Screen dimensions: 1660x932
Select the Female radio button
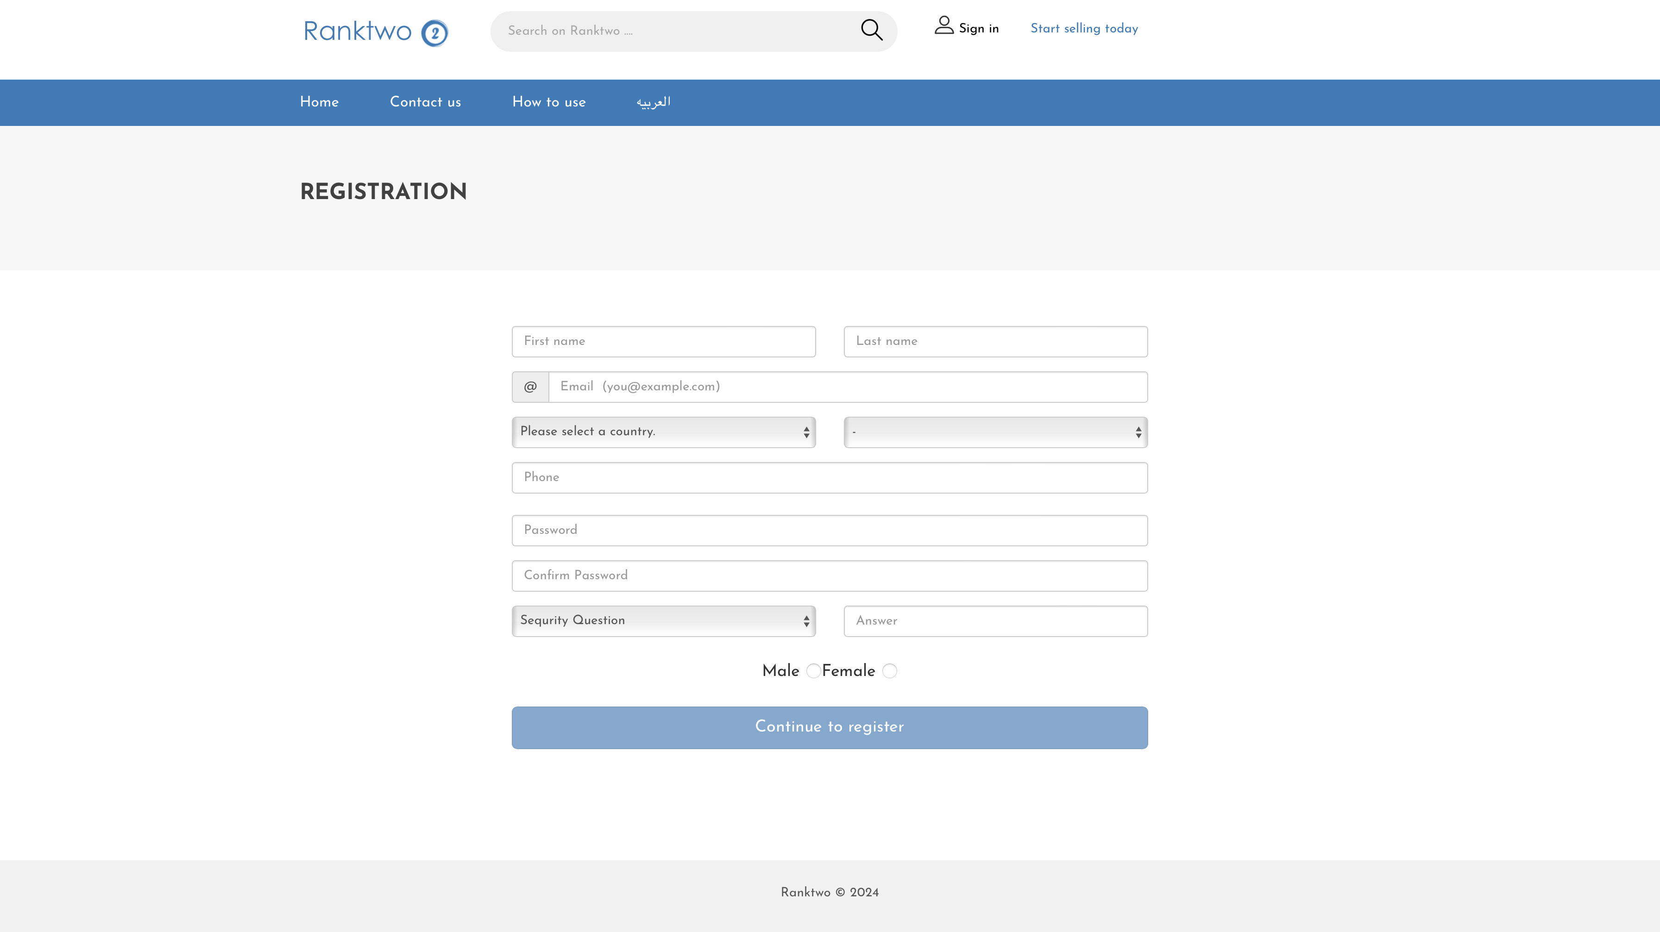pos(889,671)
